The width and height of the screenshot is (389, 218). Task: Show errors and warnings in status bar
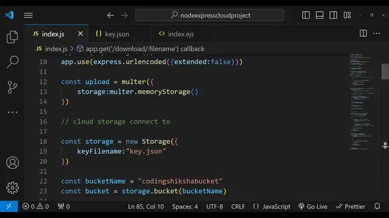coord(35,206)
